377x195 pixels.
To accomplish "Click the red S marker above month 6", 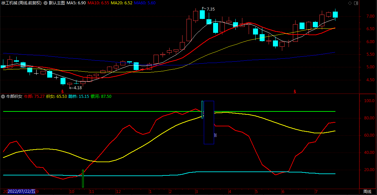I will click(x=295, y=92).
